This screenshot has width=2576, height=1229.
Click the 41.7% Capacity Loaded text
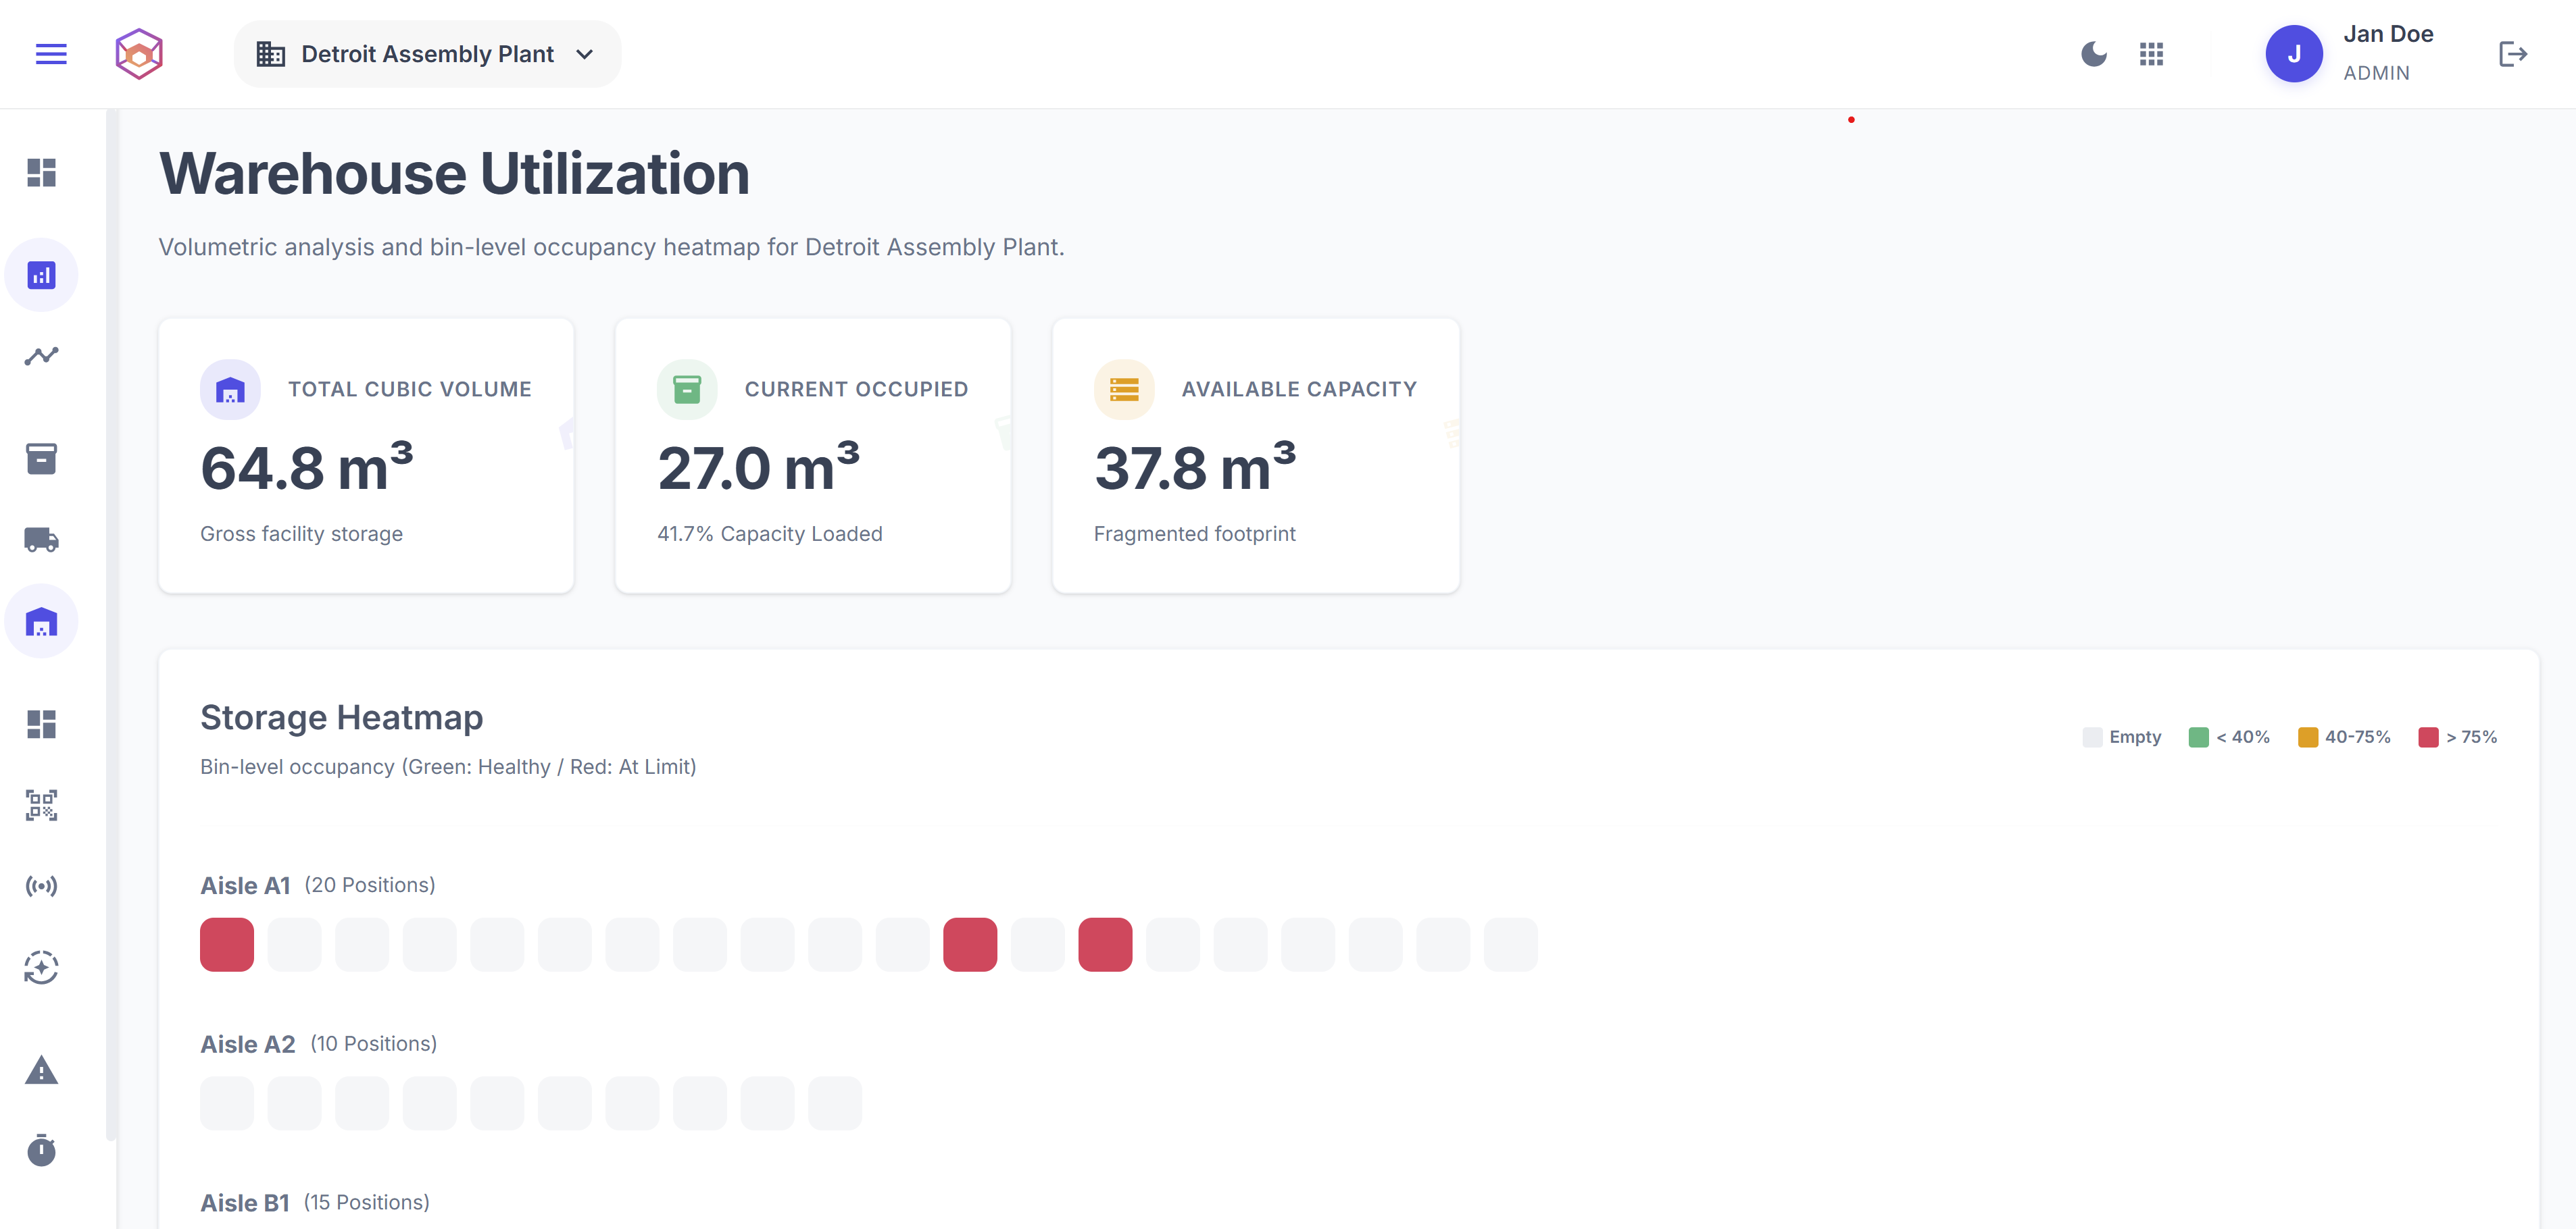[770, 533]
